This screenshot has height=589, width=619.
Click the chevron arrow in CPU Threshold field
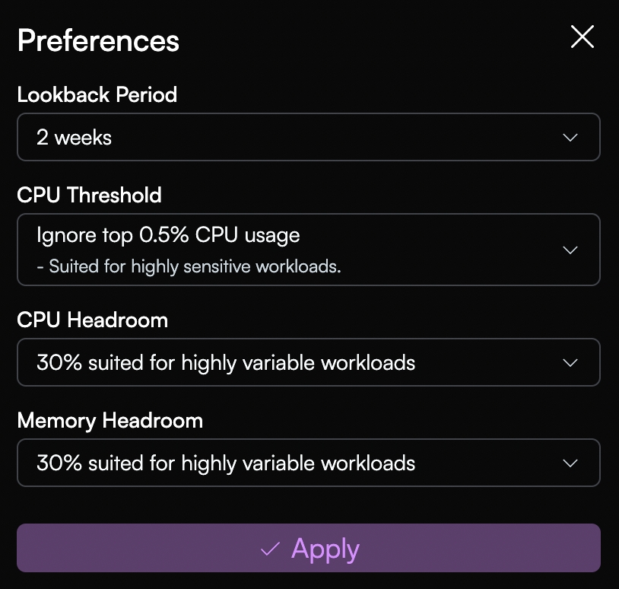[570, 250]
